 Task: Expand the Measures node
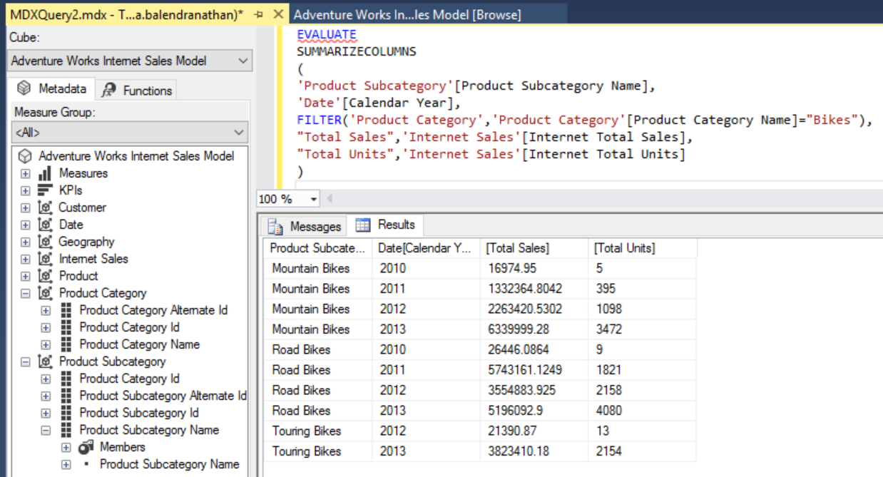pyautogui.click(x=26, y=173)
